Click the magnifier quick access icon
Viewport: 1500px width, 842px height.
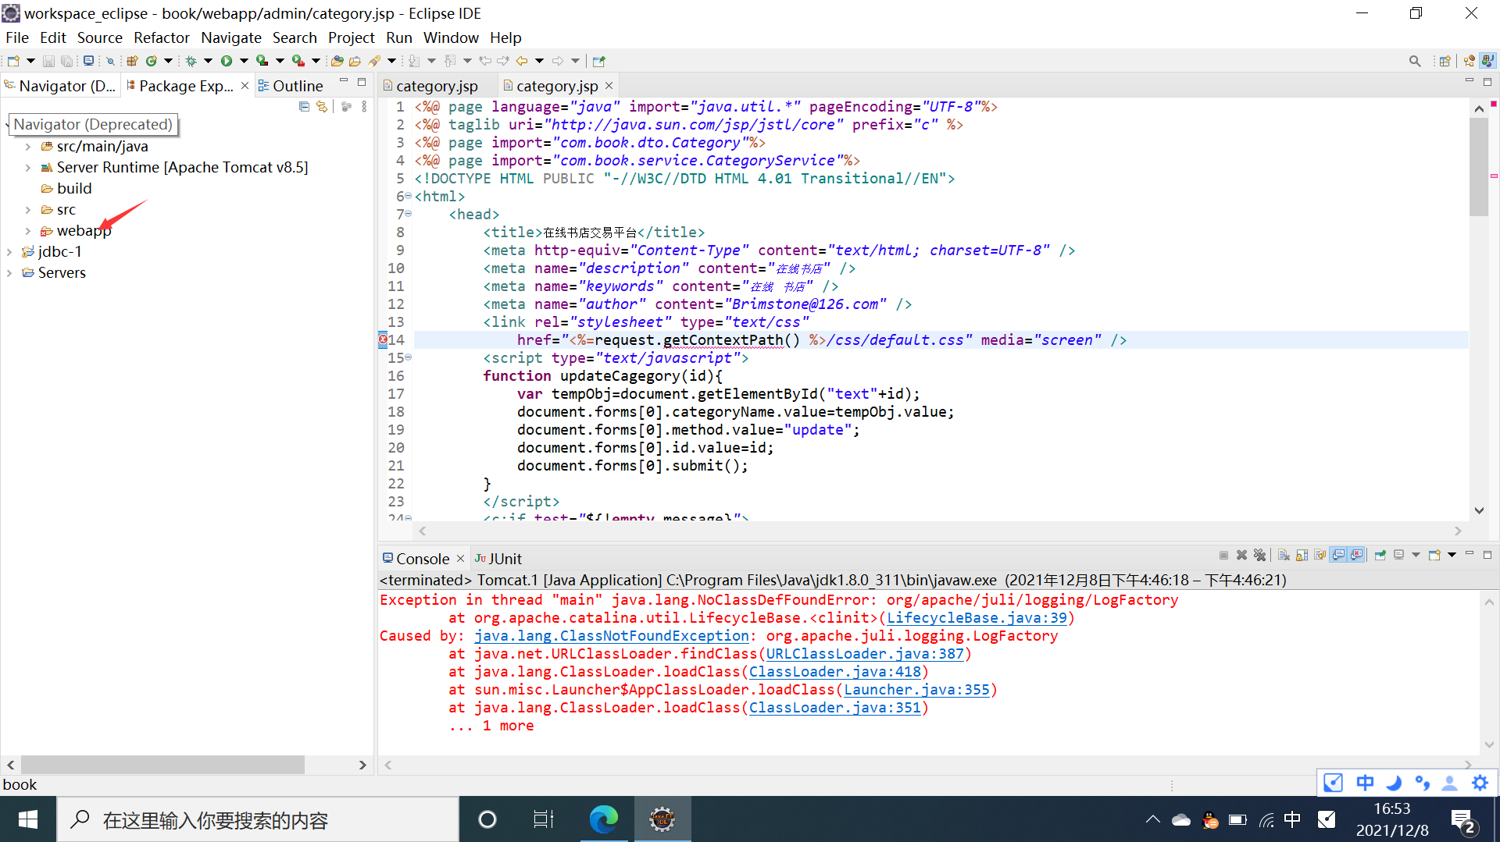point(1415,61)
